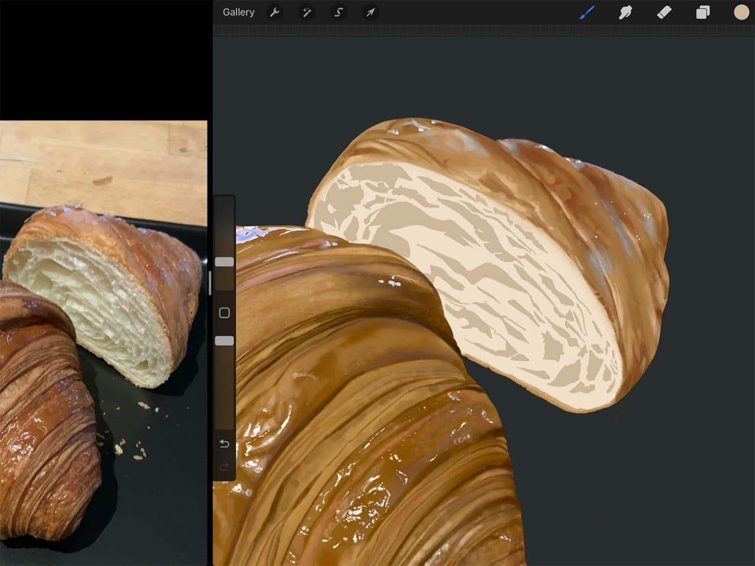This screenshot has width=755, height=566.
Task: Open the Actions menu (wrench icon)
Action: 275,12
